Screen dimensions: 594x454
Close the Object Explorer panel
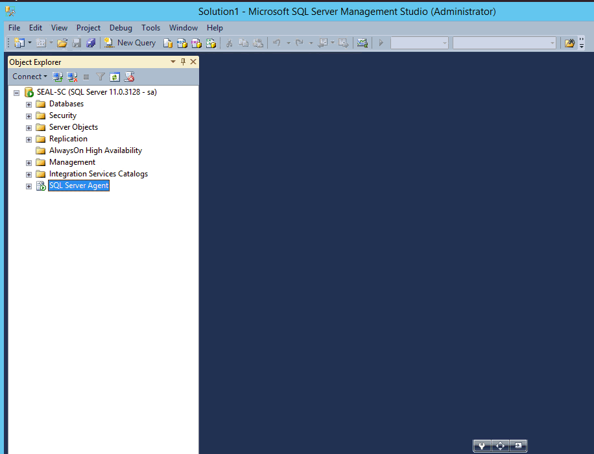tap(193, 62)
